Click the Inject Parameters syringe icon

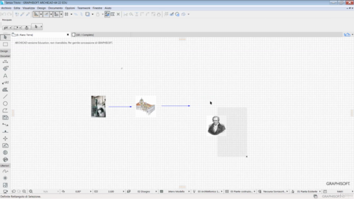28,14
